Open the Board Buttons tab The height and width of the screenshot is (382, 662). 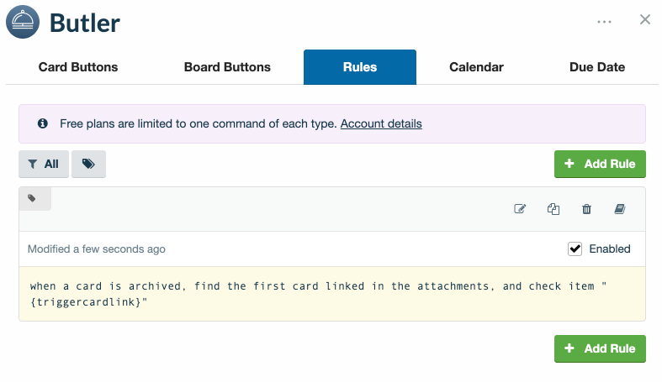click(227, 67)
